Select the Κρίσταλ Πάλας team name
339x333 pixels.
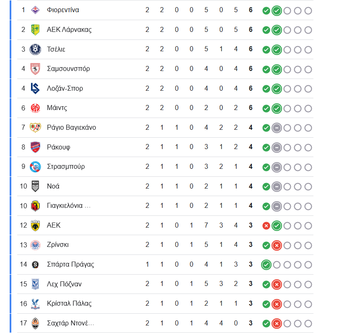69,304
